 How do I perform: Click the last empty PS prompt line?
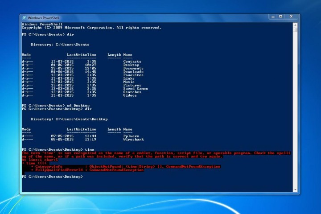tap(52, 177)
